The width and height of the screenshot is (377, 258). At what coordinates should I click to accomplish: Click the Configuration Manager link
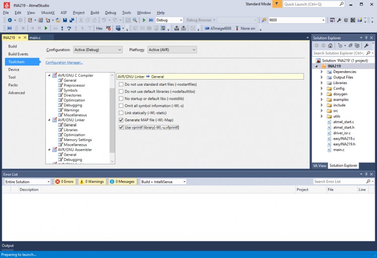point(64,62)
